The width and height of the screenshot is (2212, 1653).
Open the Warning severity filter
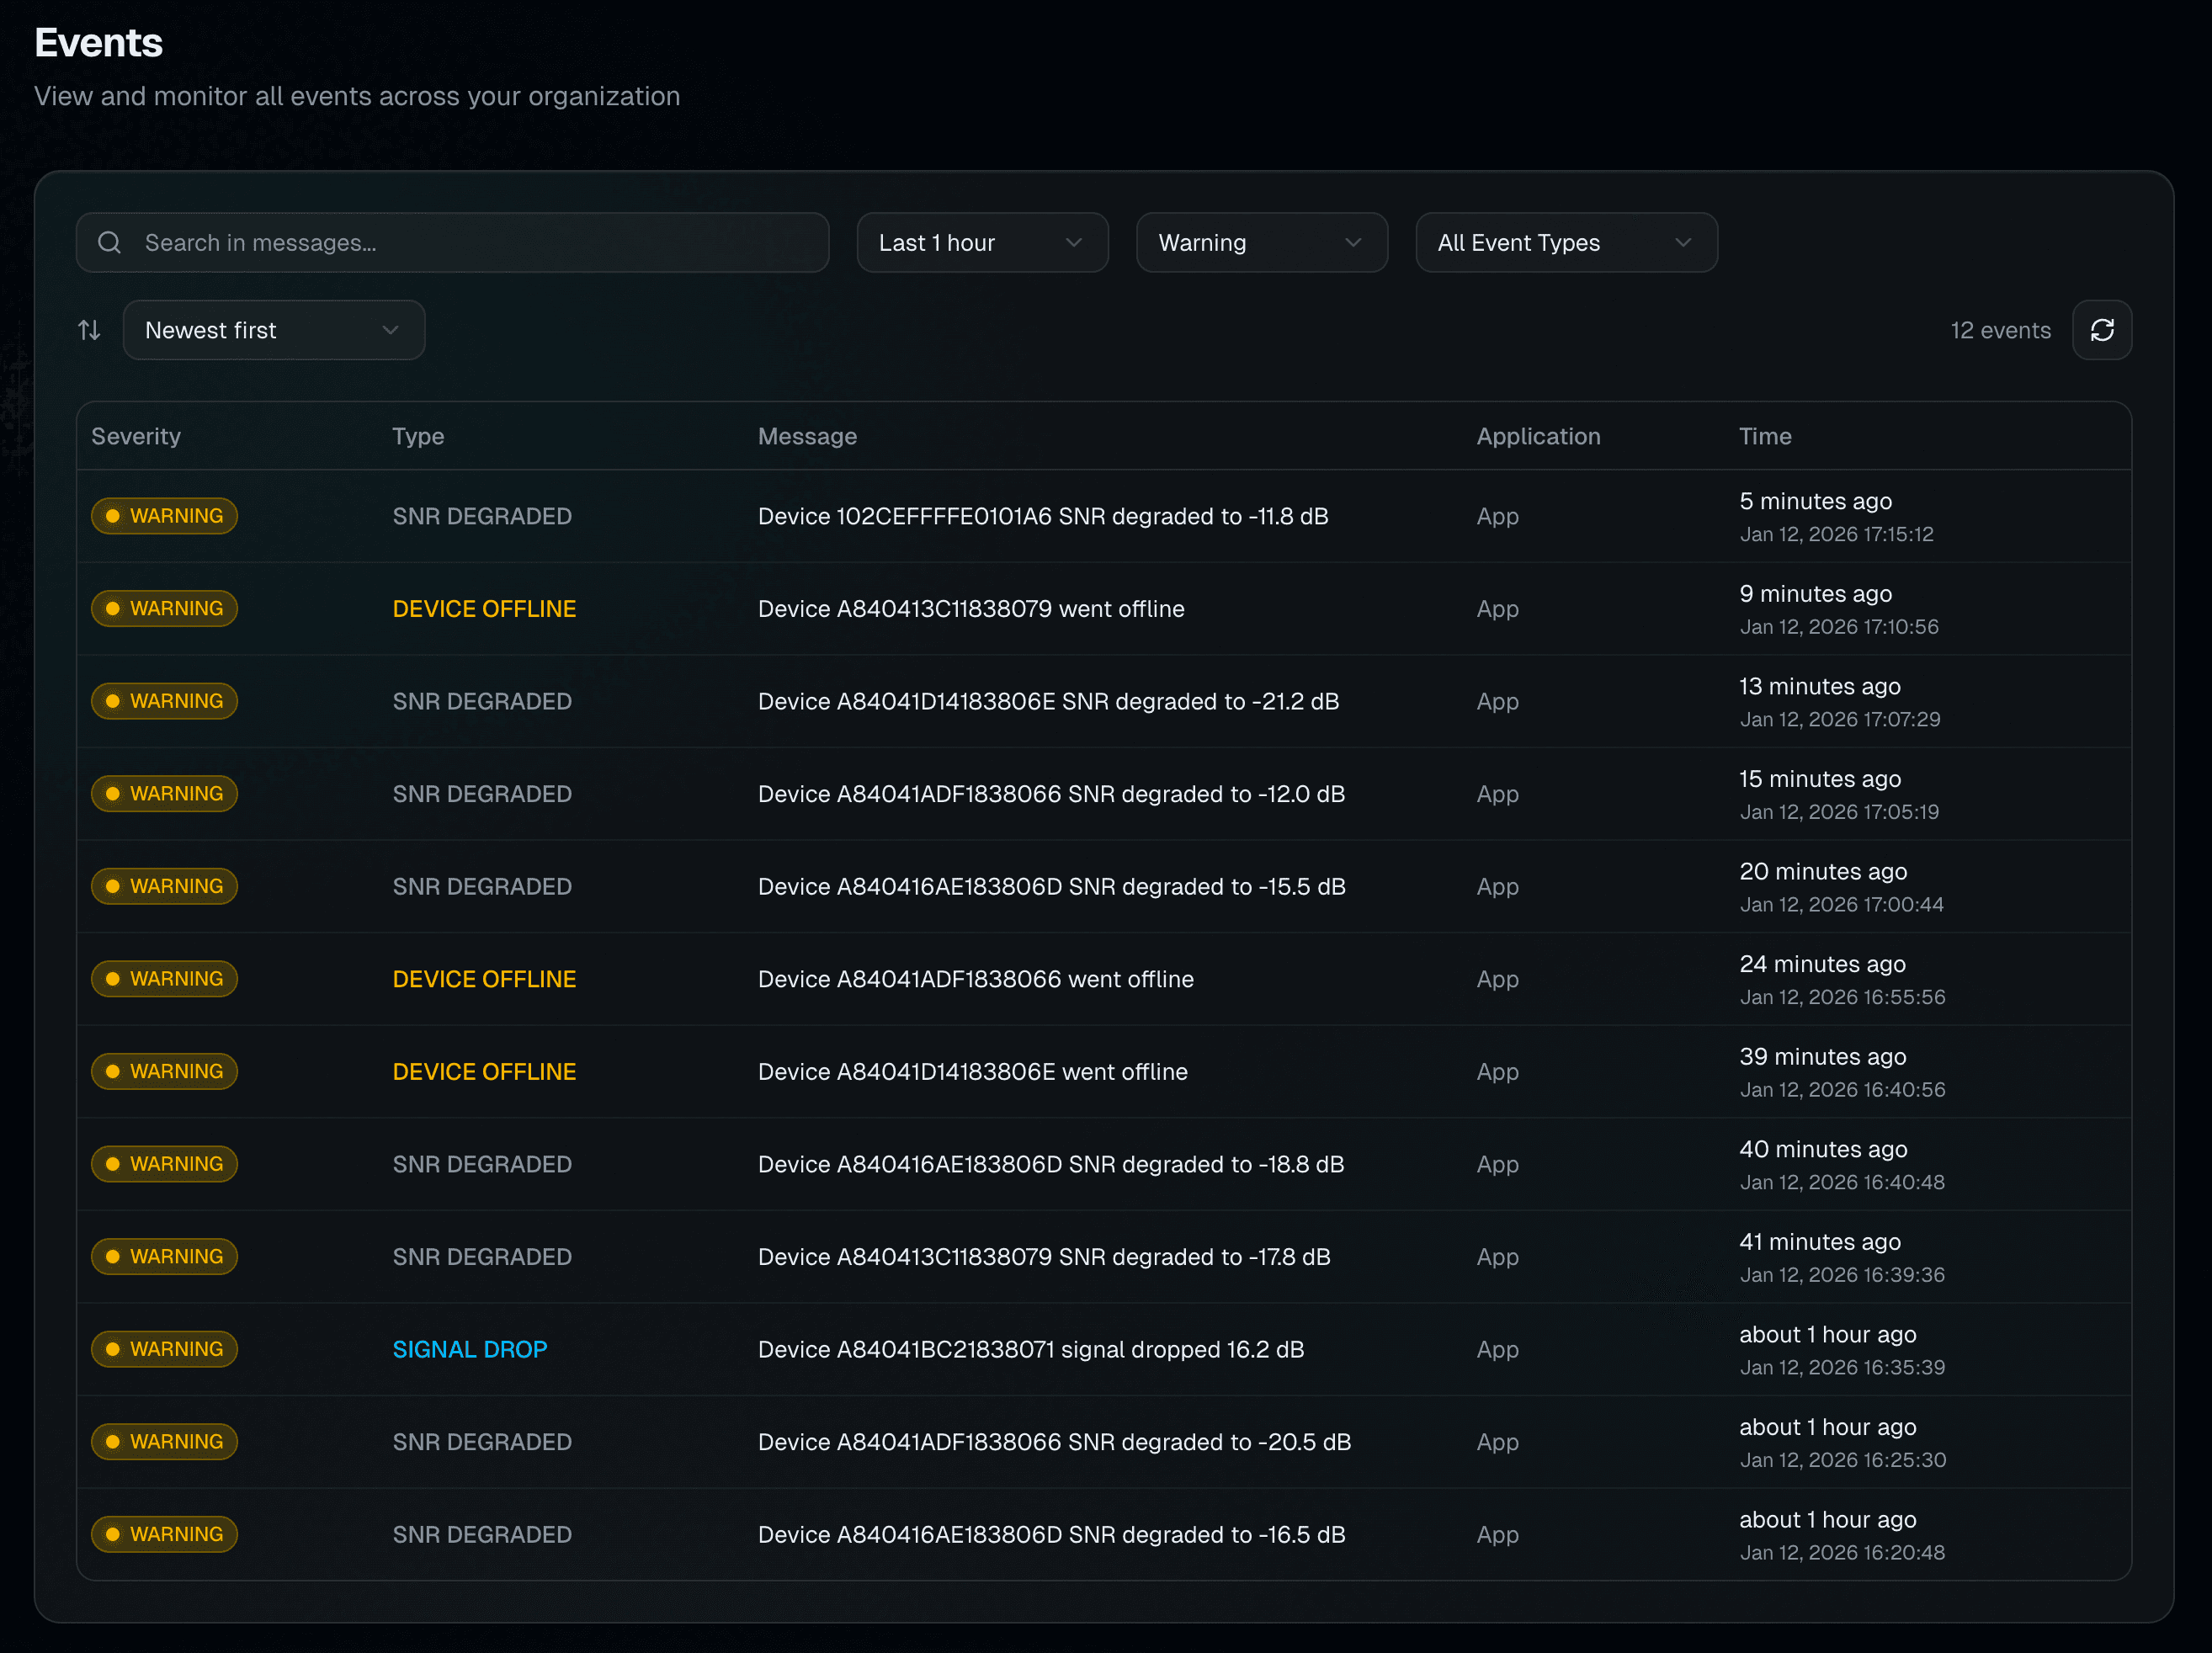(1261, 242)
